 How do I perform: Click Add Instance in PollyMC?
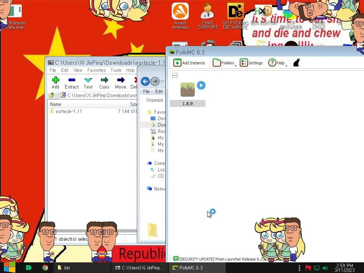189,63
